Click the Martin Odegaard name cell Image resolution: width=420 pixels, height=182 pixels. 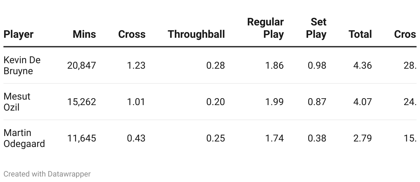24,138
